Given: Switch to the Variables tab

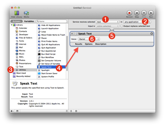Looking at the screenshot, I should tap(29, 21).
